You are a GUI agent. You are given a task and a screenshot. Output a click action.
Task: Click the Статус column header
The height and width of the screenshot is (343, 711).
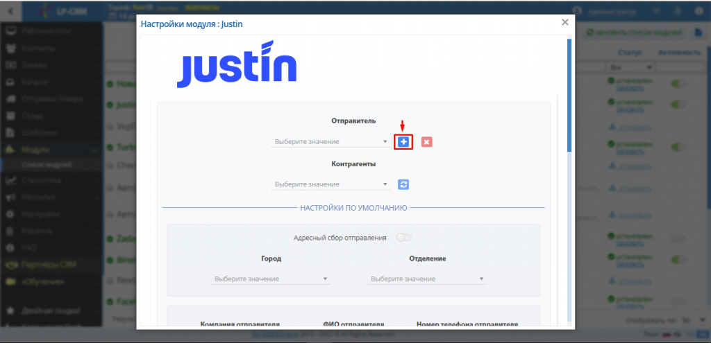(630, 53)
